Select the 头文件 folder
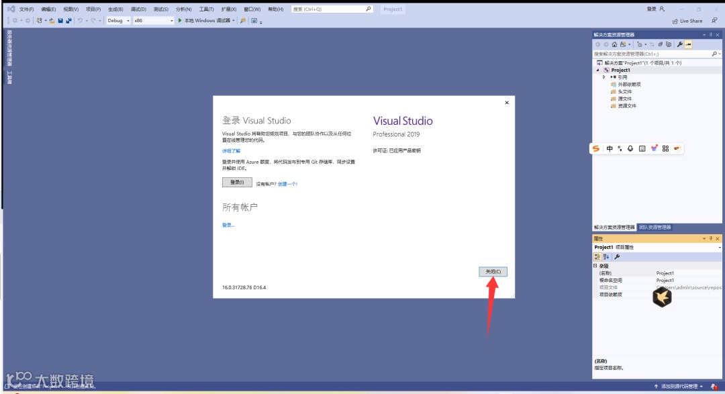 625,91
